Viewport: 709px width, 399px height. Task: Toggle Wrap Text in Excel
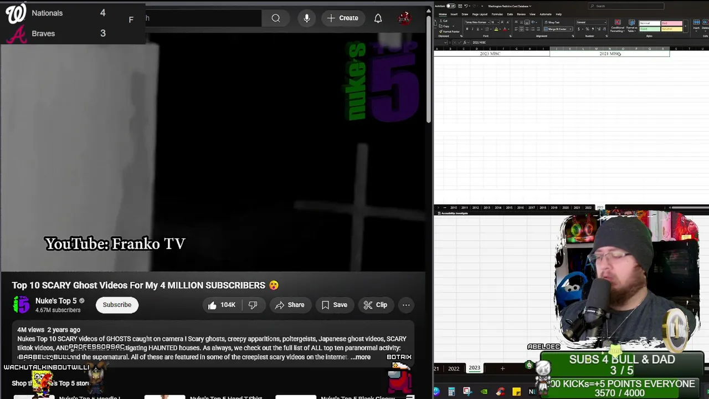click(552, 22)
